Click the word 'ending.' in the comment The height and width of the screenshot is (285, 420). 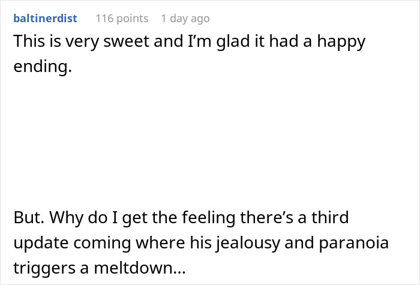(42, 67)
